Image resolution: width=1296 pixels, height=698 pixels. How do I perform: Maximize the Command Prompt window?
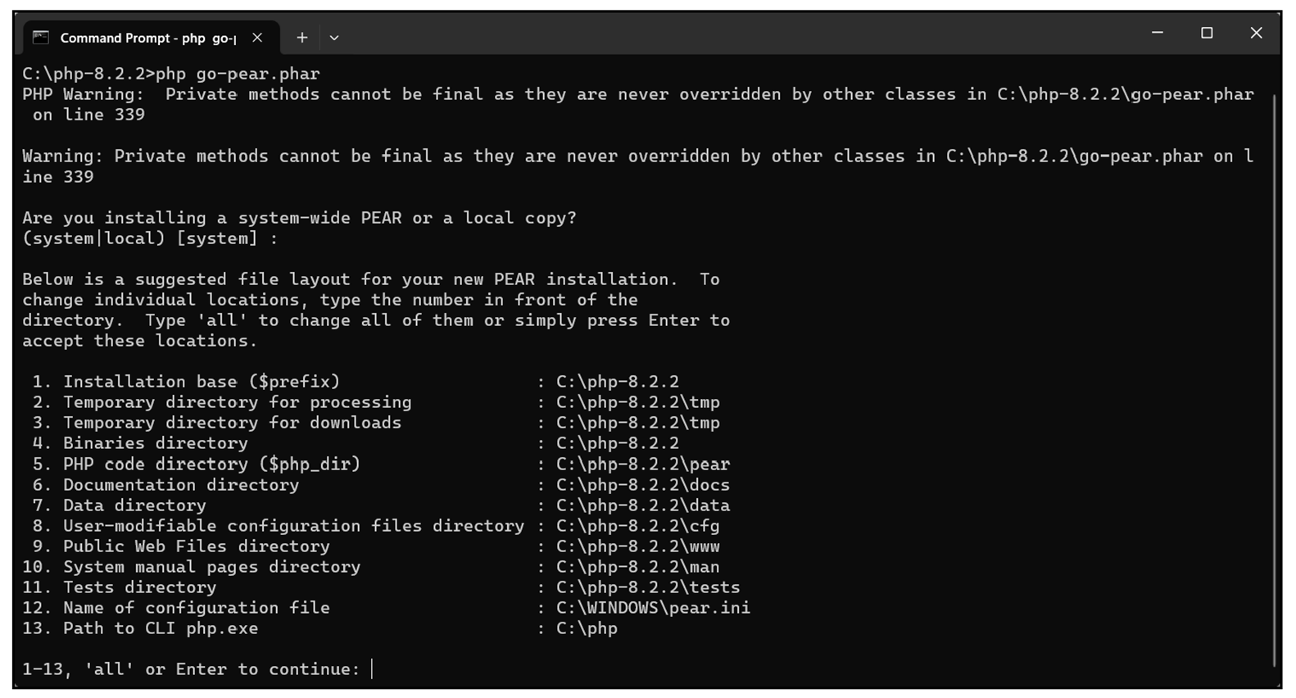tap(1207, 33)
